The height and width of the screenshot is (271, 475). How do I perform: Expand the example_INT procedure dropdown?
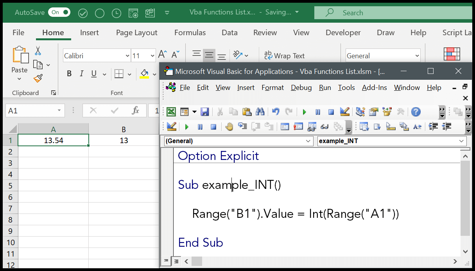(x=462, y=141)
